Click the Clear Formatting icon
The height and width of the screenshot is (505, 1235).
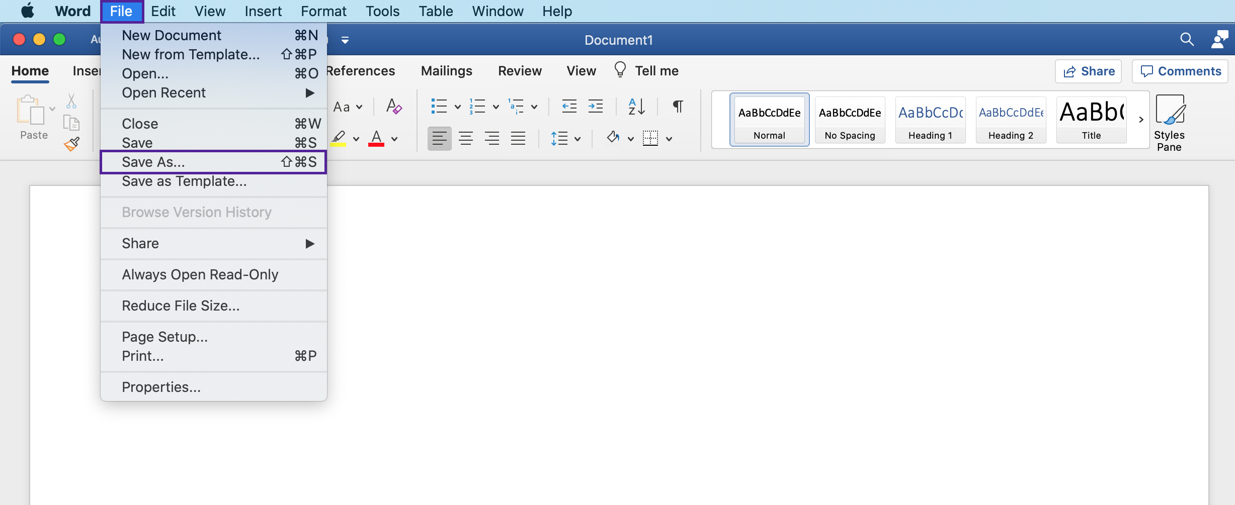tap(394, 107)
